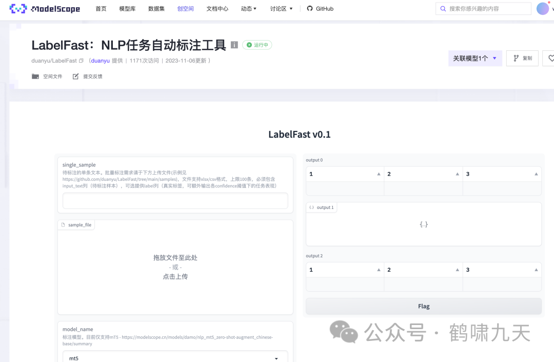Expand the 动态 dropdown menu
This screenshot has width=554, height=362.
249,9
